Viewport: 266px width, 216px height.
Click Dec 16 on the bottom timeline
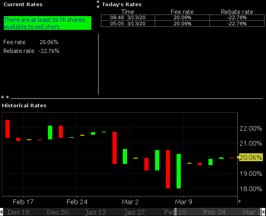point(18,212)
